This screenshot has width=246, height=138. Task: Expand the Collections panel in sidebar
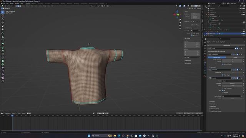tap(188, 61)
